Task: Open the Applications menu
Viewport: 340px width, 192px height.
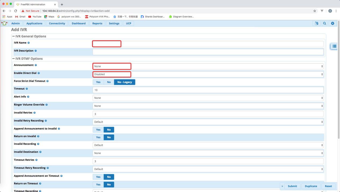Action: tap(34, 24)
